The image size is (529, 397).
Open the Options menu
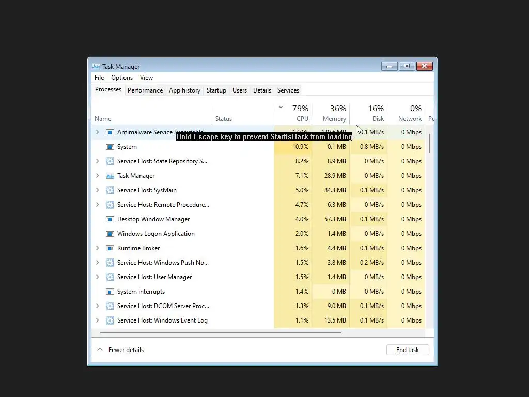[122, 78]
